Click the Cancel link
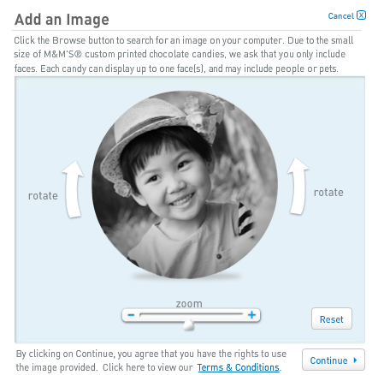The width and height of the screenshot is (384, 375). (340, 16)
